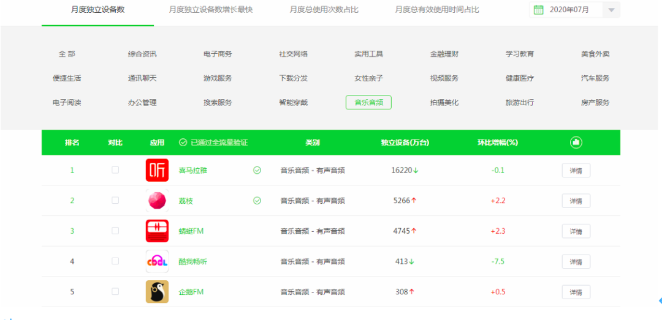Select the 实用工具 category
The image size is (662, 320).
point(368,54)
